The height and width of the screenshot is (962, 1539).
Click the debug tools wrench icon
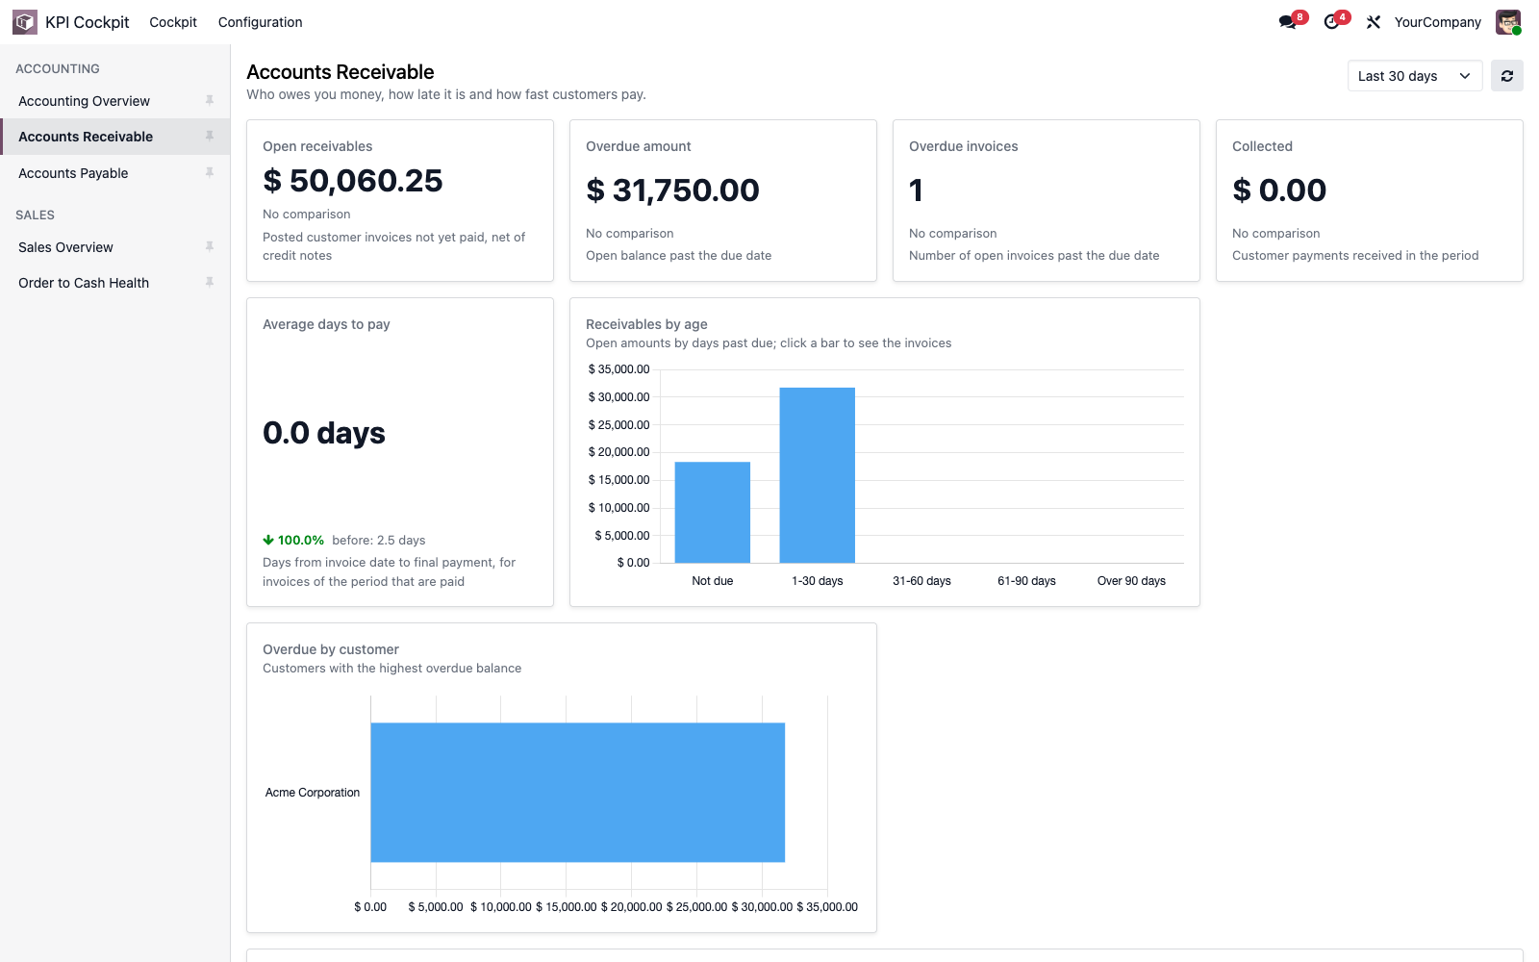tap(1374, 22)
